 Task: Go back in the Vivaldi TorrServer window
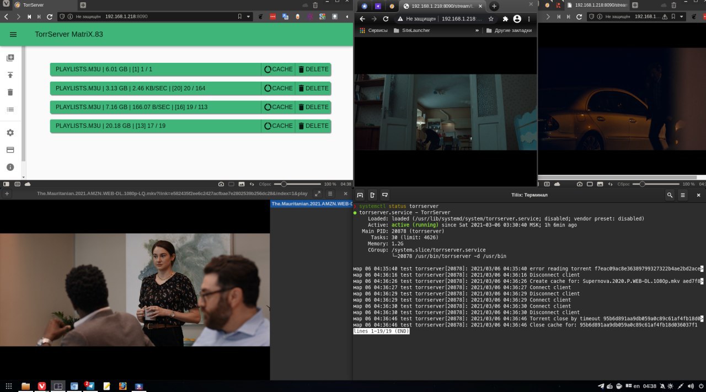coord(6,17)
